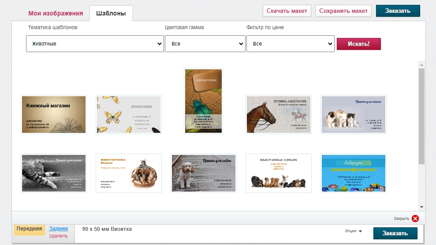Expand the Цветовая гамма dropdown
Viewport: 436px width, 245px height.
(x=205, y=44)
